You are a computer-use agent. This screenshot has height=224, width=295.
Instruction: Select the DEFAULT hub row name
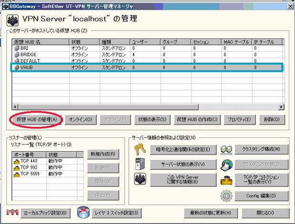(x=30, y=61)
